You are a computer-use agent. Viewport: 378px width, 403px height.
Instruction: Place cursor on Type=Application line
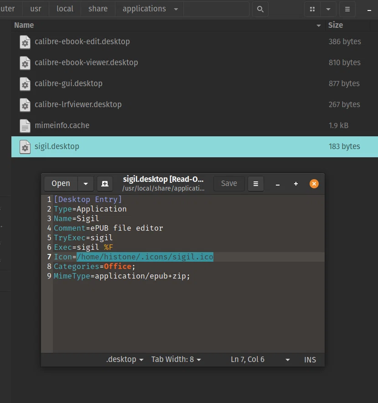pos(90,209)
